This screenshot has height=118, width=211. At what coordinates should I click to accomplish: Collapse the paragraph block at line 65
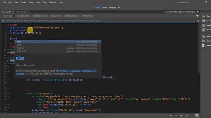tap(8, 96)
